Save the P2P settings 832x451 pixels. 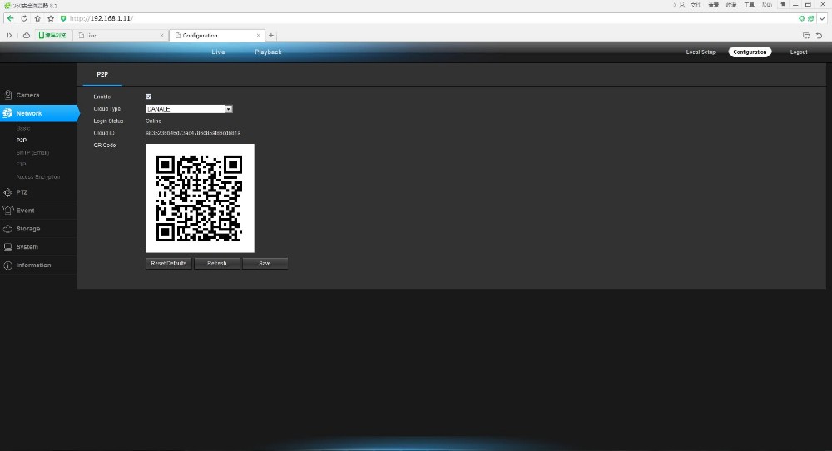(265, 263)
